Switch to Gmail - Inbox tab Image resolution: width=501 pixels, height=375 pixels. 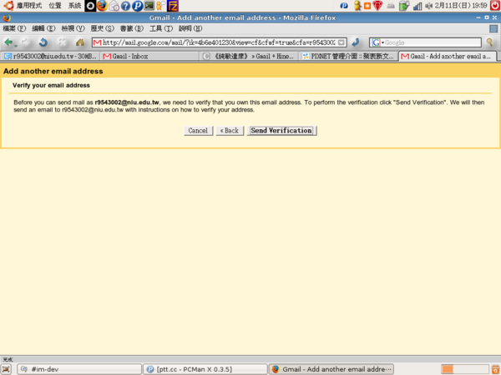[149, 57]
